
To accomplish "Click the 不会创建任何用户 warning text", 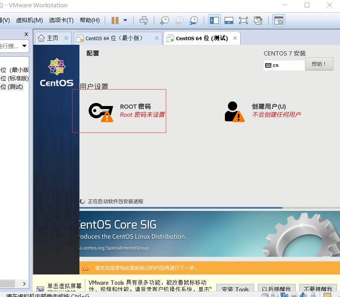I will [276, 114].
